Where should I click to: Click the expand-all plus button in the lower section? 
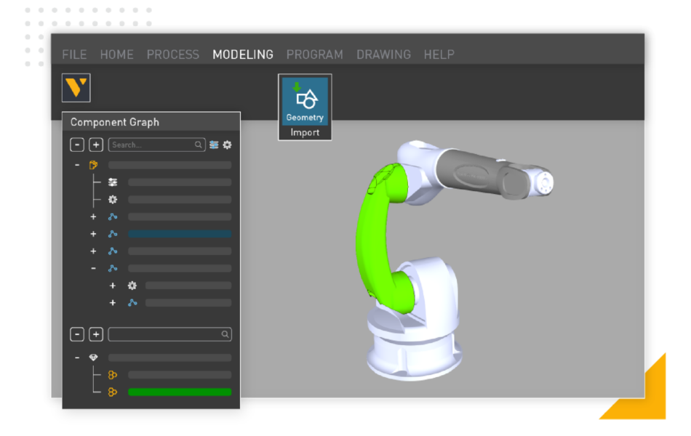click(95, 334)
